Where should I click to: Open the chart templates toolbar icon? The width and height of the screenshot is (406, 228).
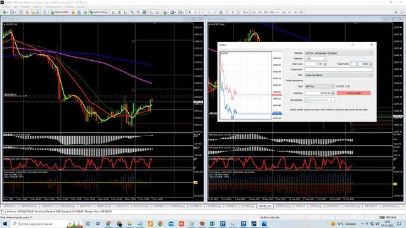click(x=181, y=12)
